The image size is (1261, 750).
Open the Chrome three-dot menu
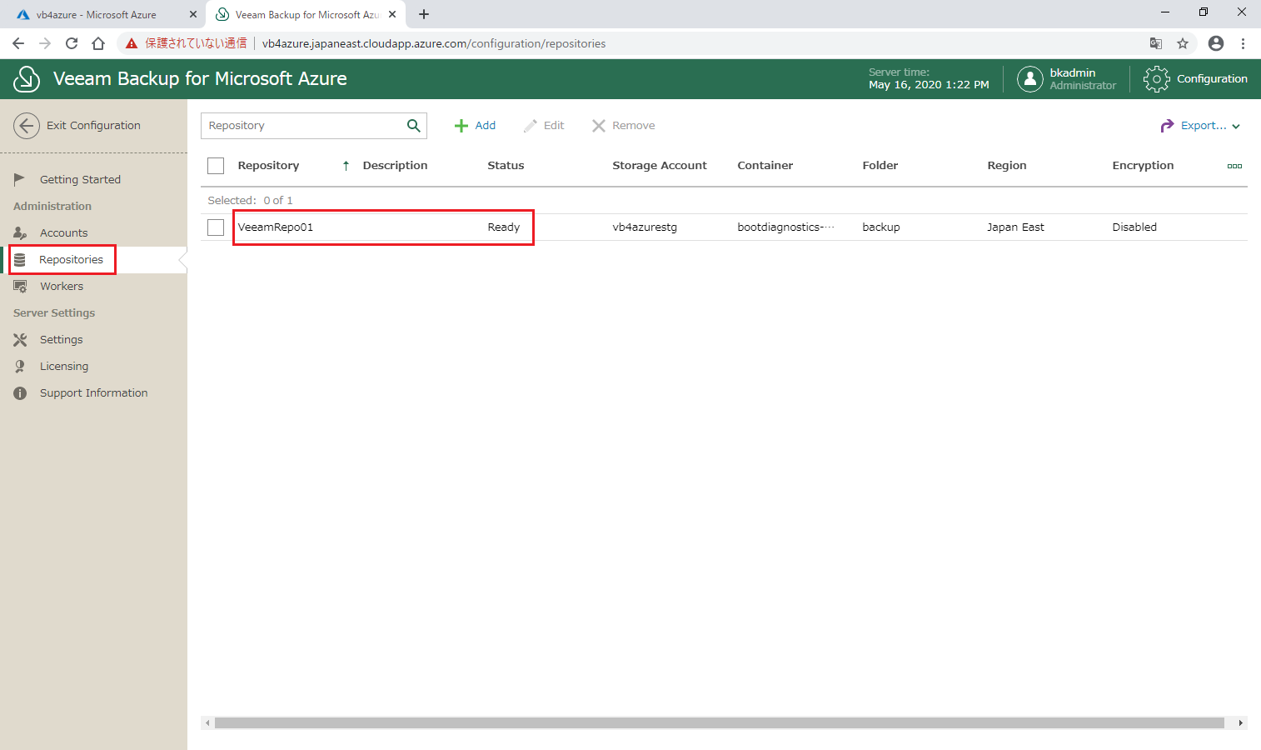1243,43
